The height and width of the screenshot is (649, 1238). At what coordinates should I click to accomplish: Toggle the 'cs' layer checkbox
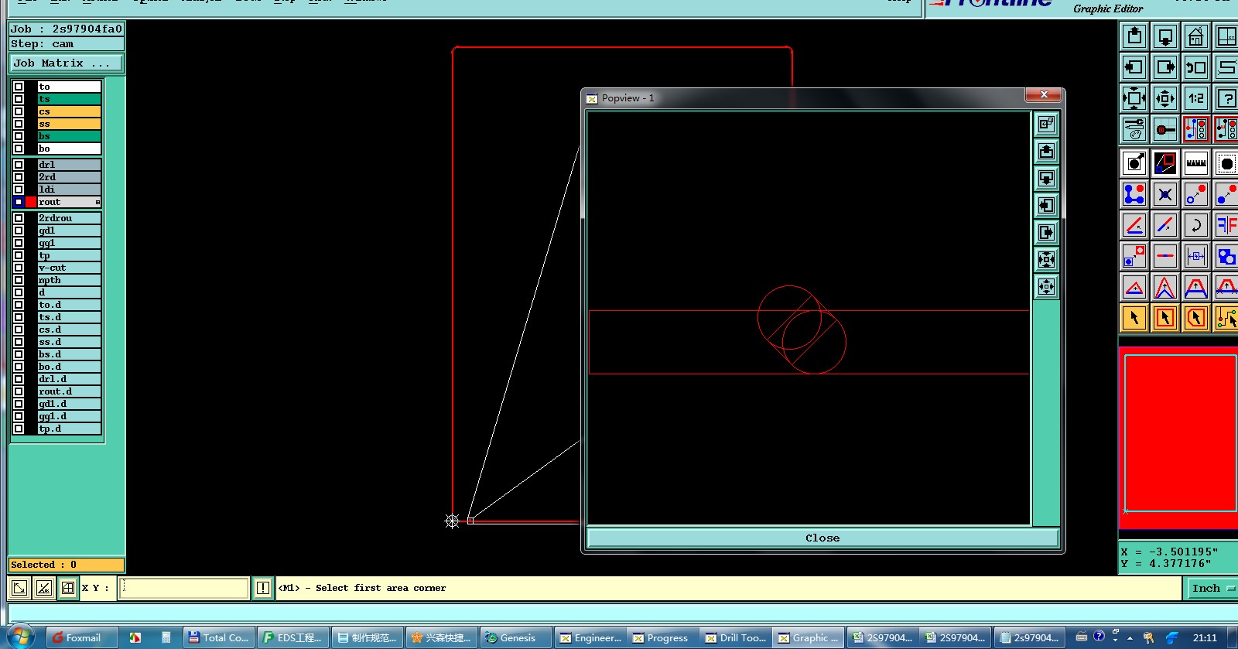19,111
